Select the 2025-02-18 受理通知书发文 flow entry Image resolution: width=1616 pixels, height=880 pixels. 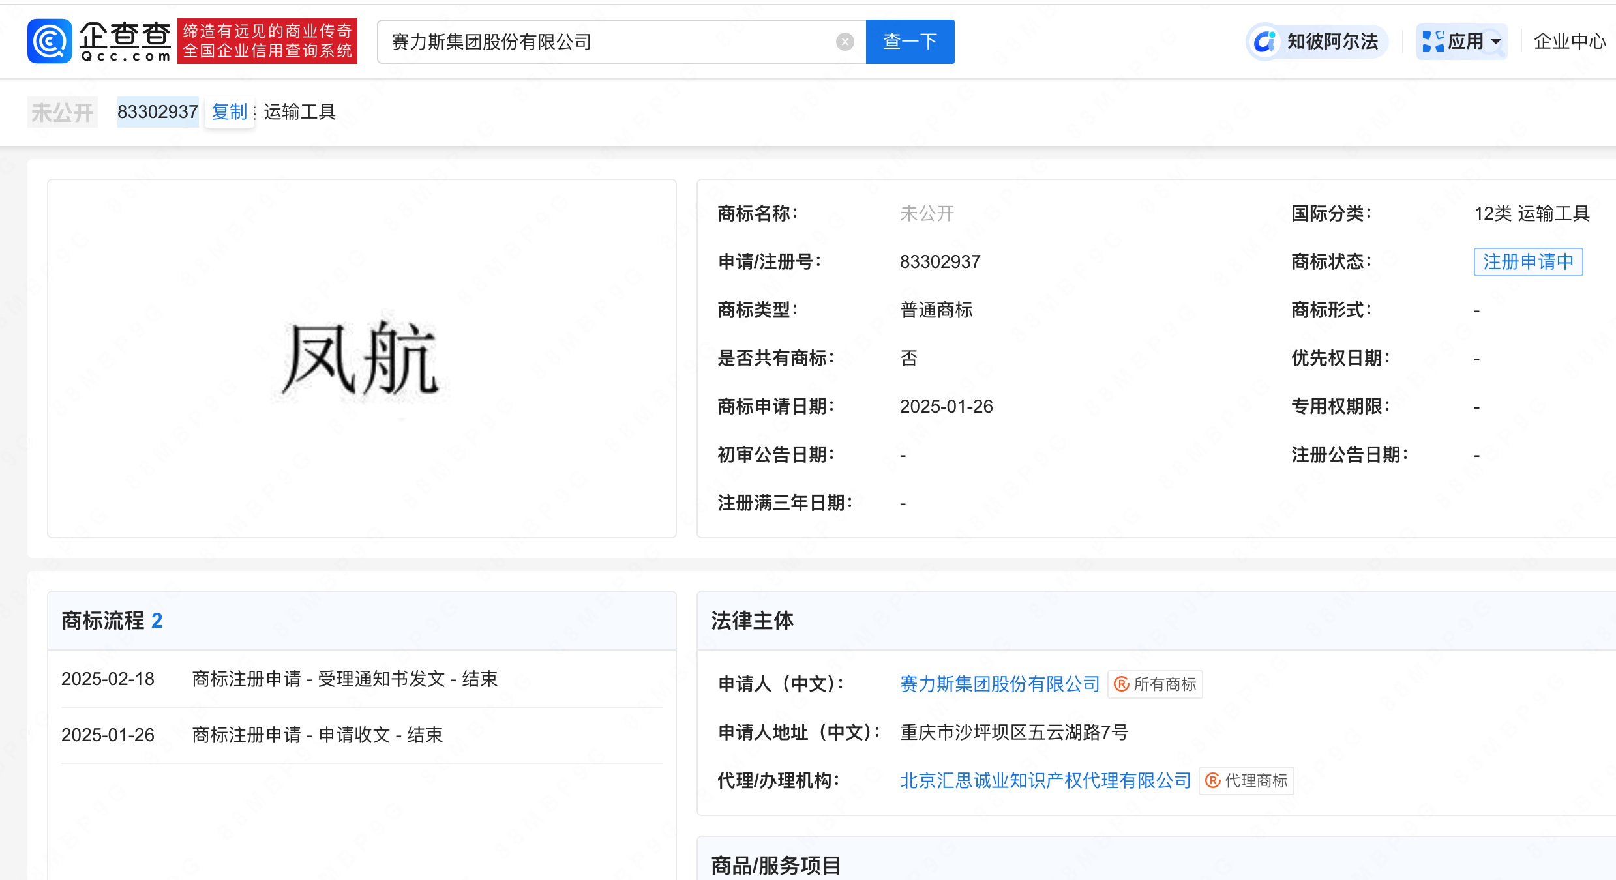coord(344,679)
